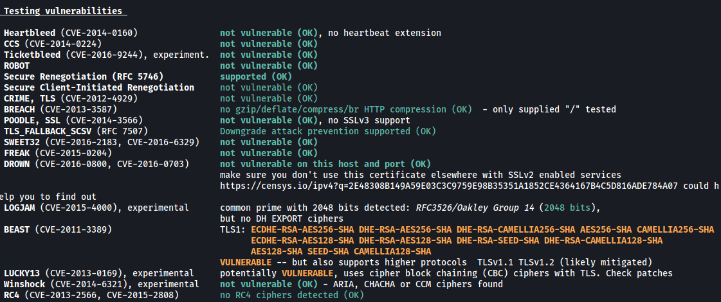Click the FREAK vulnerability label

[x=17, y=153]
